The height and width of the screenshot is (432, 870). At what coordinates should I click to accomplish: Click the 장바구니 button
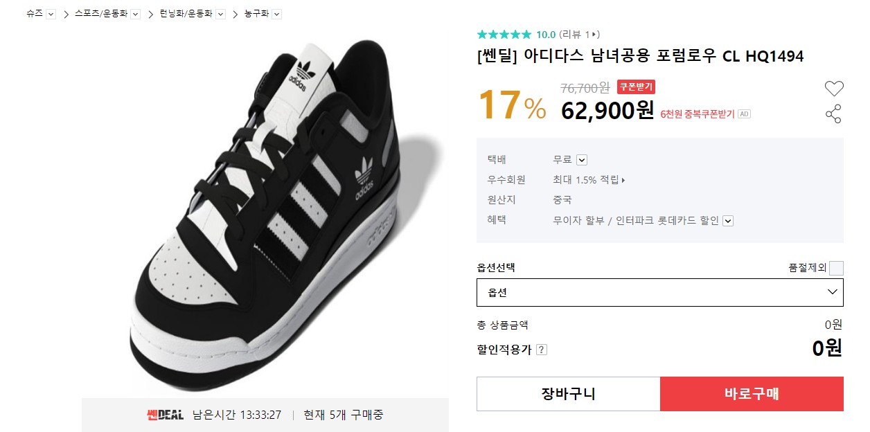568,394
